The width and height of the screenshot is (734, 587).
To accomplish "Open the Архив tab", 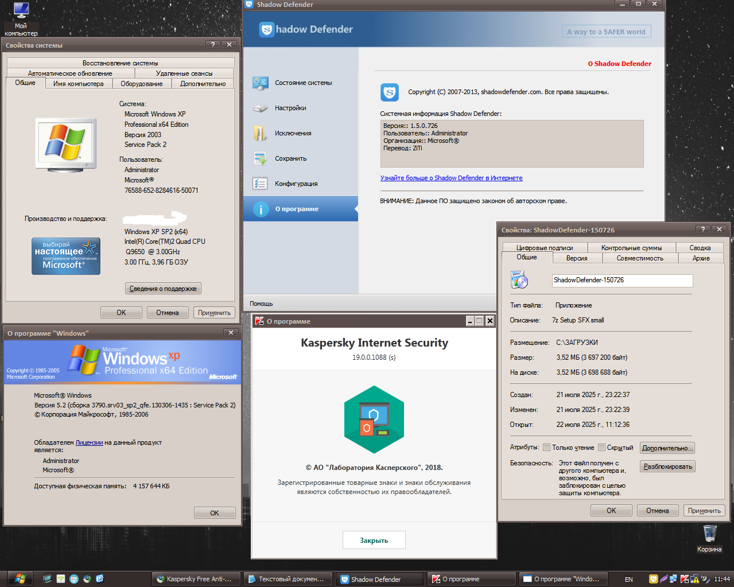I will (701, 258).
